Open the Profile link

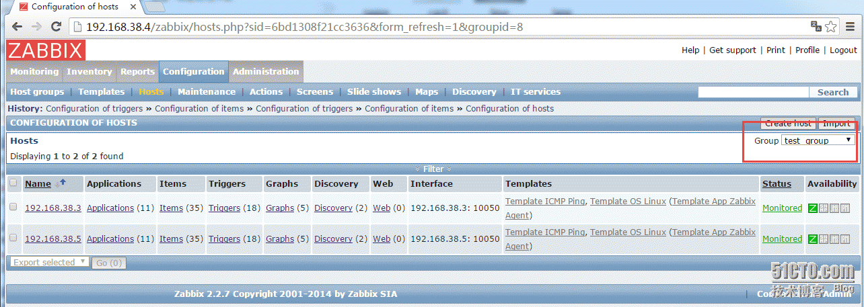pos(807,50)
